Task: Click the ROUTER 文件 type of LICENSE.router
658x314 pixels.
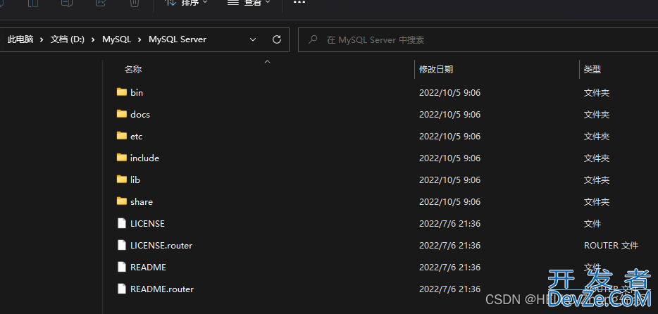Action: [611, 245]
